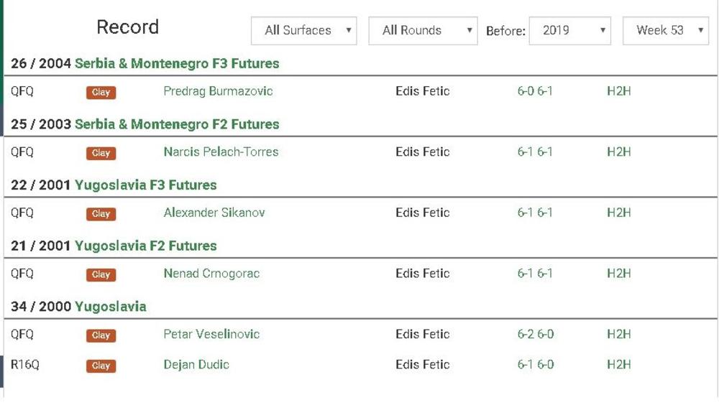Open Yugoslavia F3 Futures tournament link
This screenshot has width=719, height=418.
[x=145, y=185]
